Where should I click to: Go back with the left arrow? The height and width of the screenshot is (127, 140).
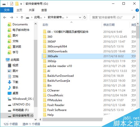[x=5, y=17]
